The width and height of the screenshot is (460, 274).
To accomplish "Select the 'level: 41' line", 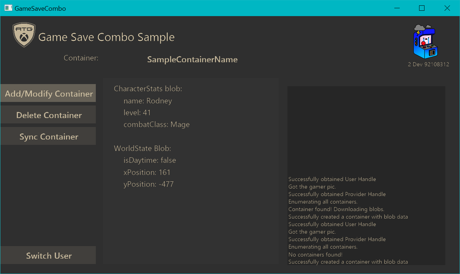I will 137,113.
